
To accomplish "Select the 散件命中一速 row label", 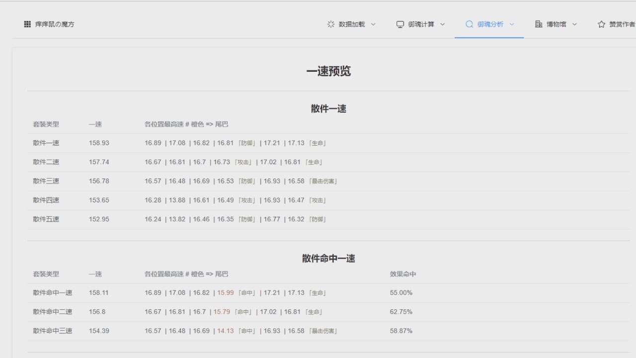I will coord(53,293).
